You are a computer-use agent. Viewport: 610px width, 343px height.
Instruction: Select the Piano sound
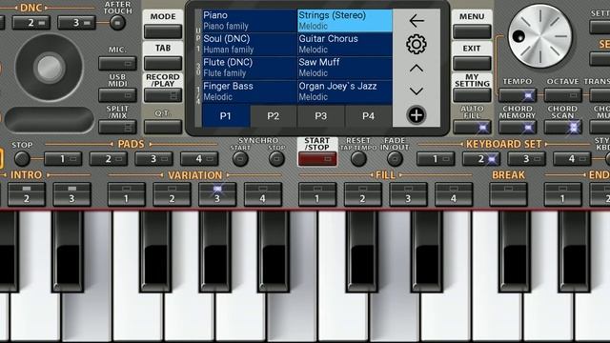click(249, 21)
